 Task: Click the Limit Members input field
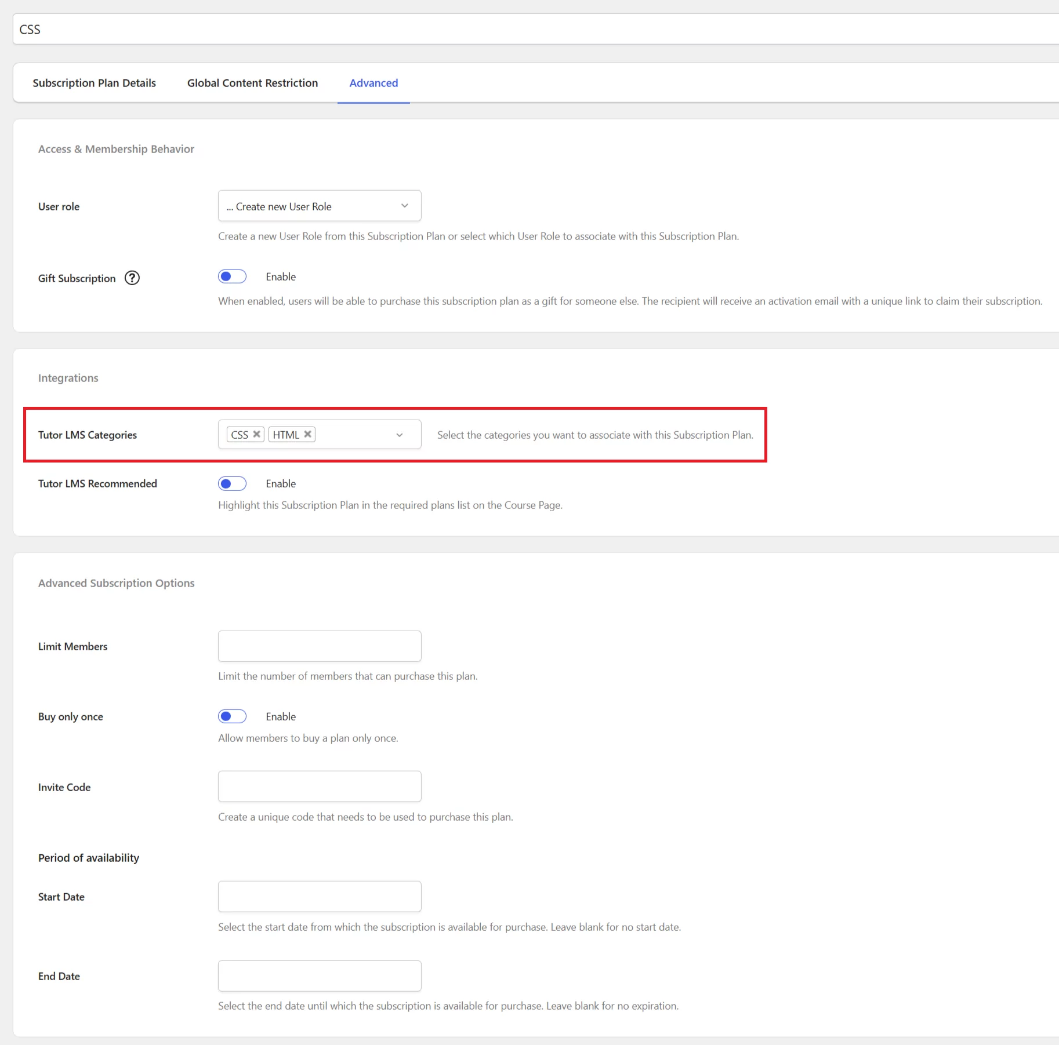click(320, 646)
